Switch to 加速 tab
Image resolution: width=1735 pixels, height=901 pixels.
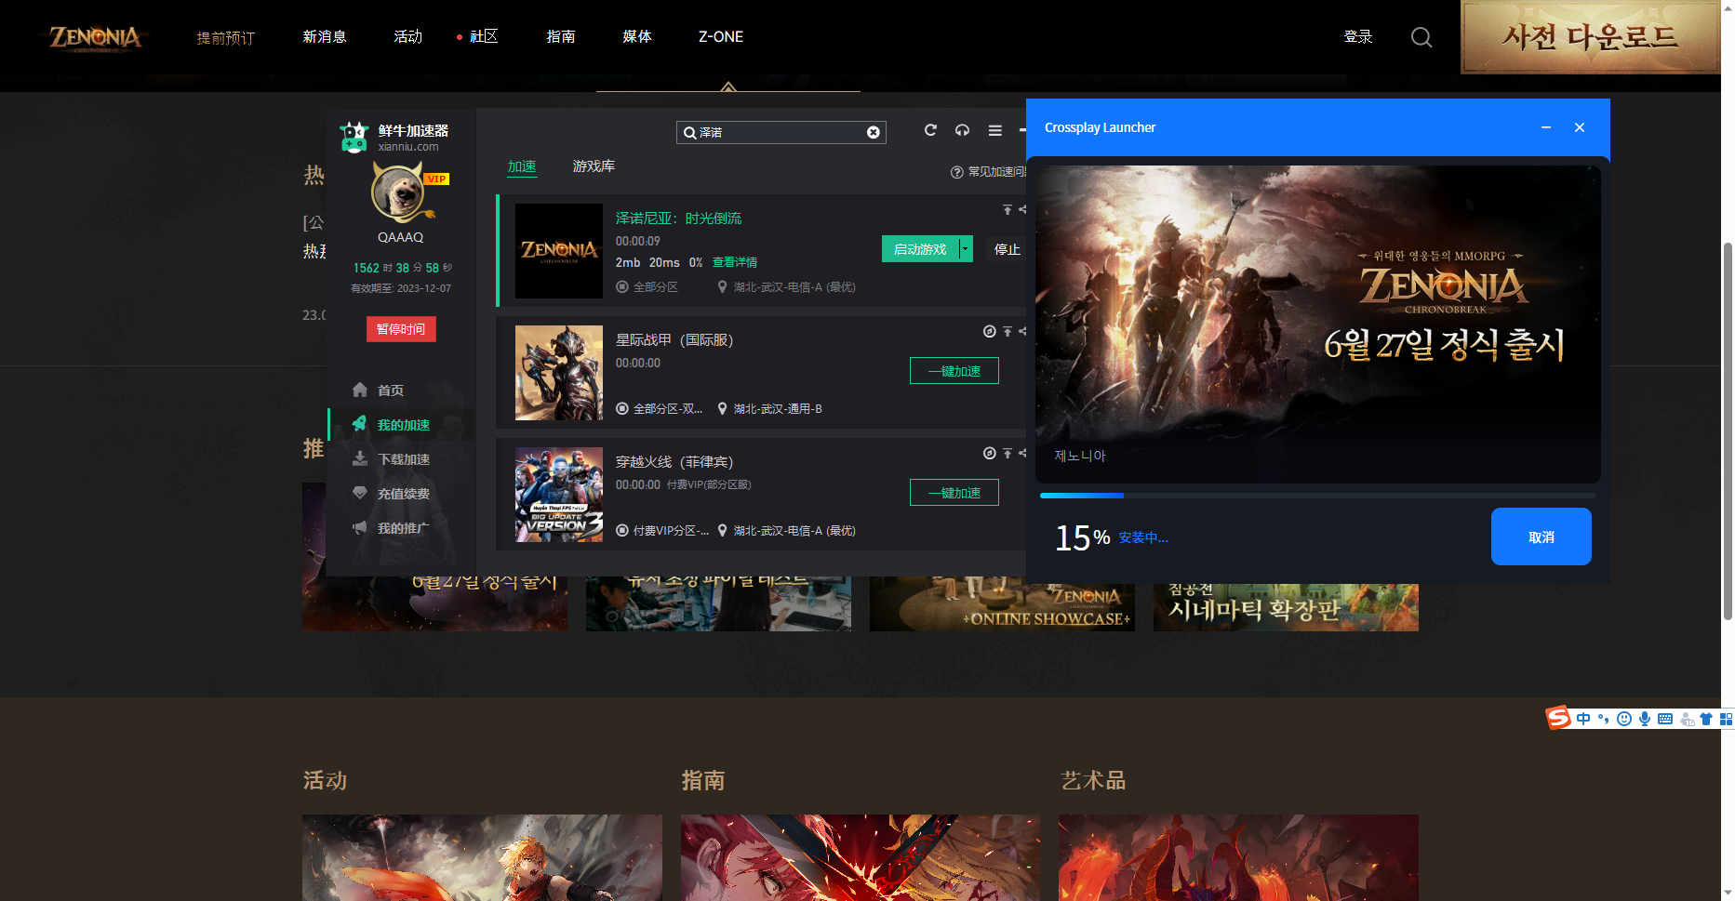[522, 166]
